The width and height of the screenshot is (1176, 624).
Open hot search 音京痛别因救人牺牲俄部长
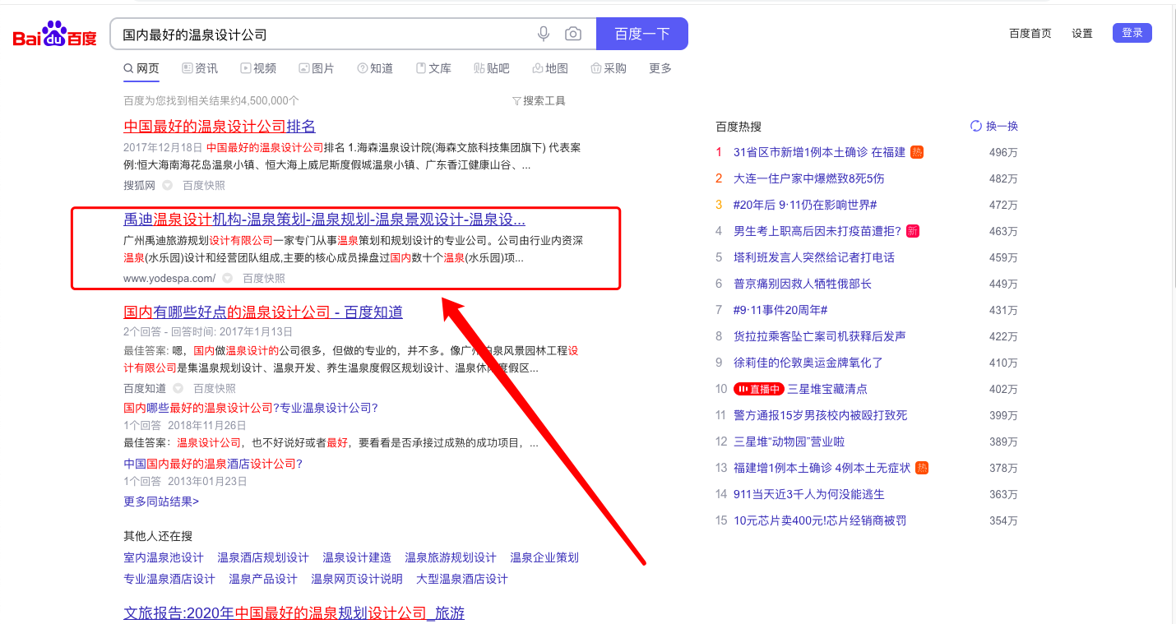(x=803, y=284)
